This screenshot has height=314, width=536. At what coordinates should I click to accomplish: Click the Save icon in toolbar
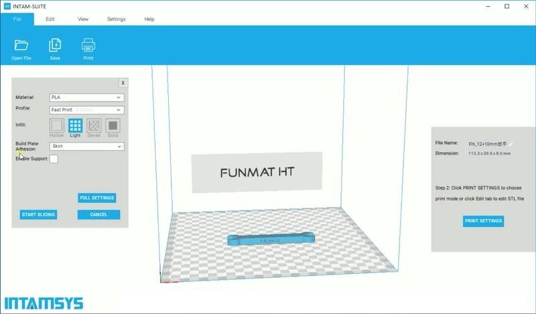tap(55, 46)
